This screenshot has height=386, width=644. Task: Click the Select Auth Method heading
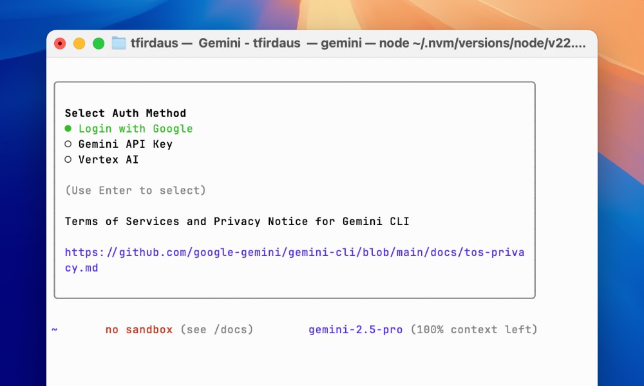125,113
